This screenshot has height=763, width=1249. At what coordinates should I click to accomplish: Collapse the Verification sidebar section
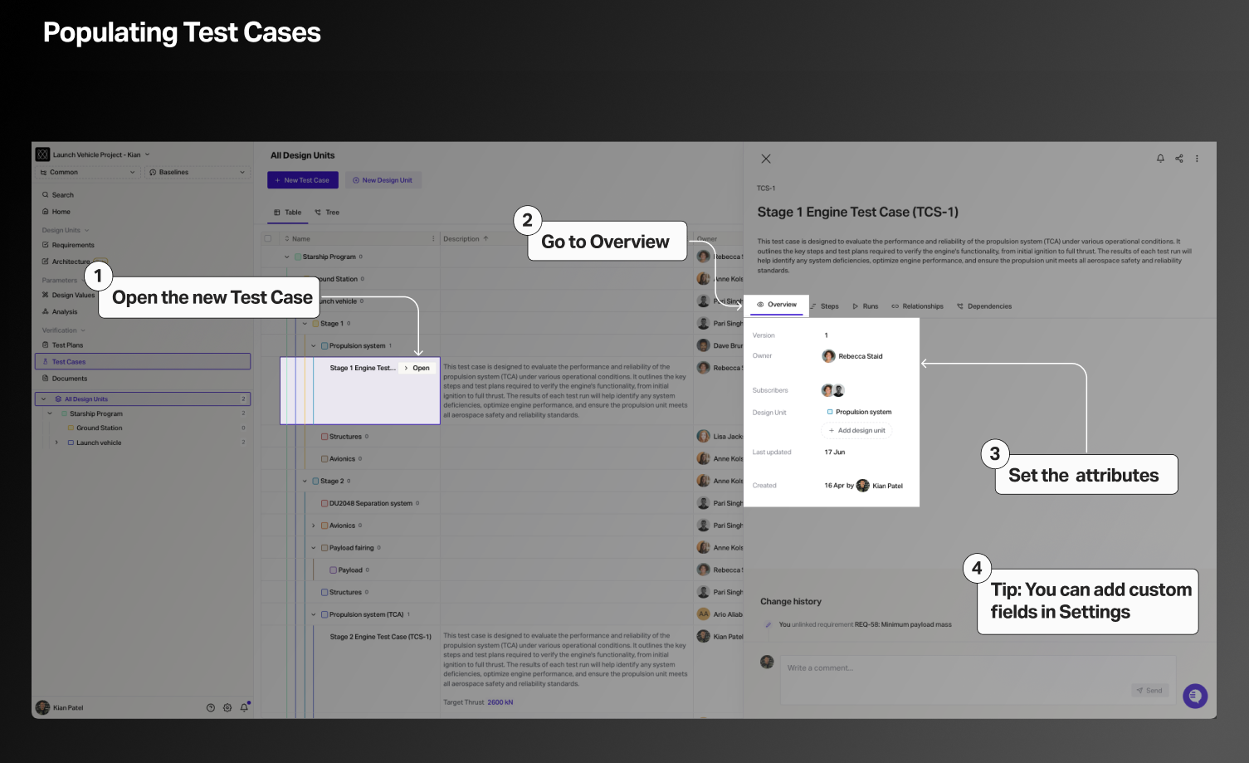(83, 330)
